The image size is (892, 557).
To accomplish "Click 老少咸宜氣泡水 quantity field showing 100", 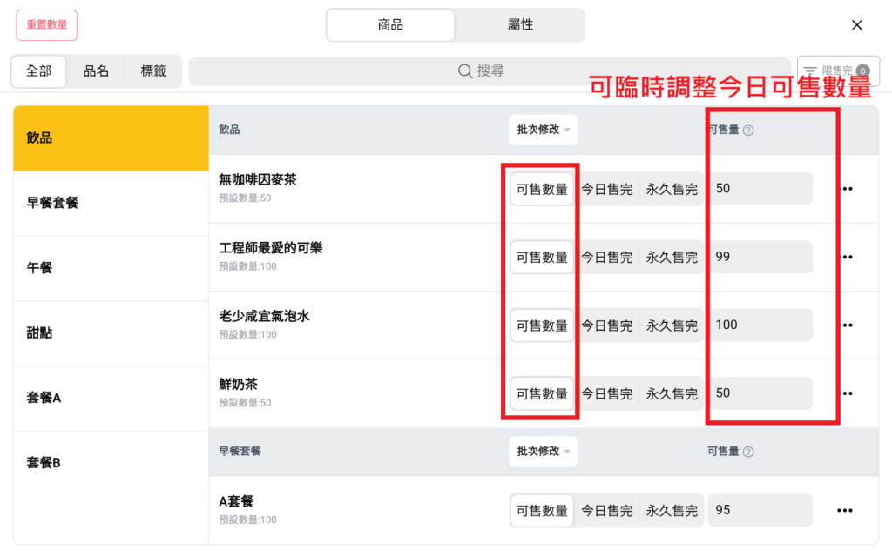I will coord(760,325).
